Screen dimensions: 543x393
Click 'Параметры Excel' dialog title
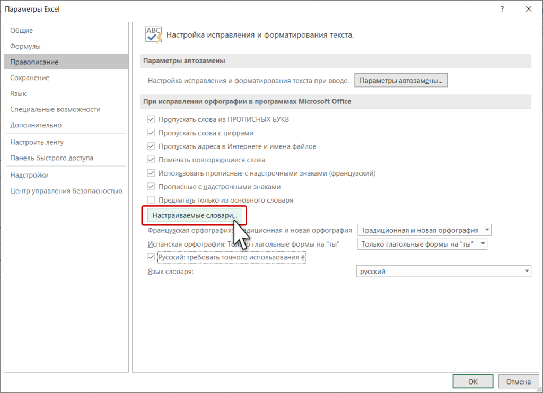[32, 10]
